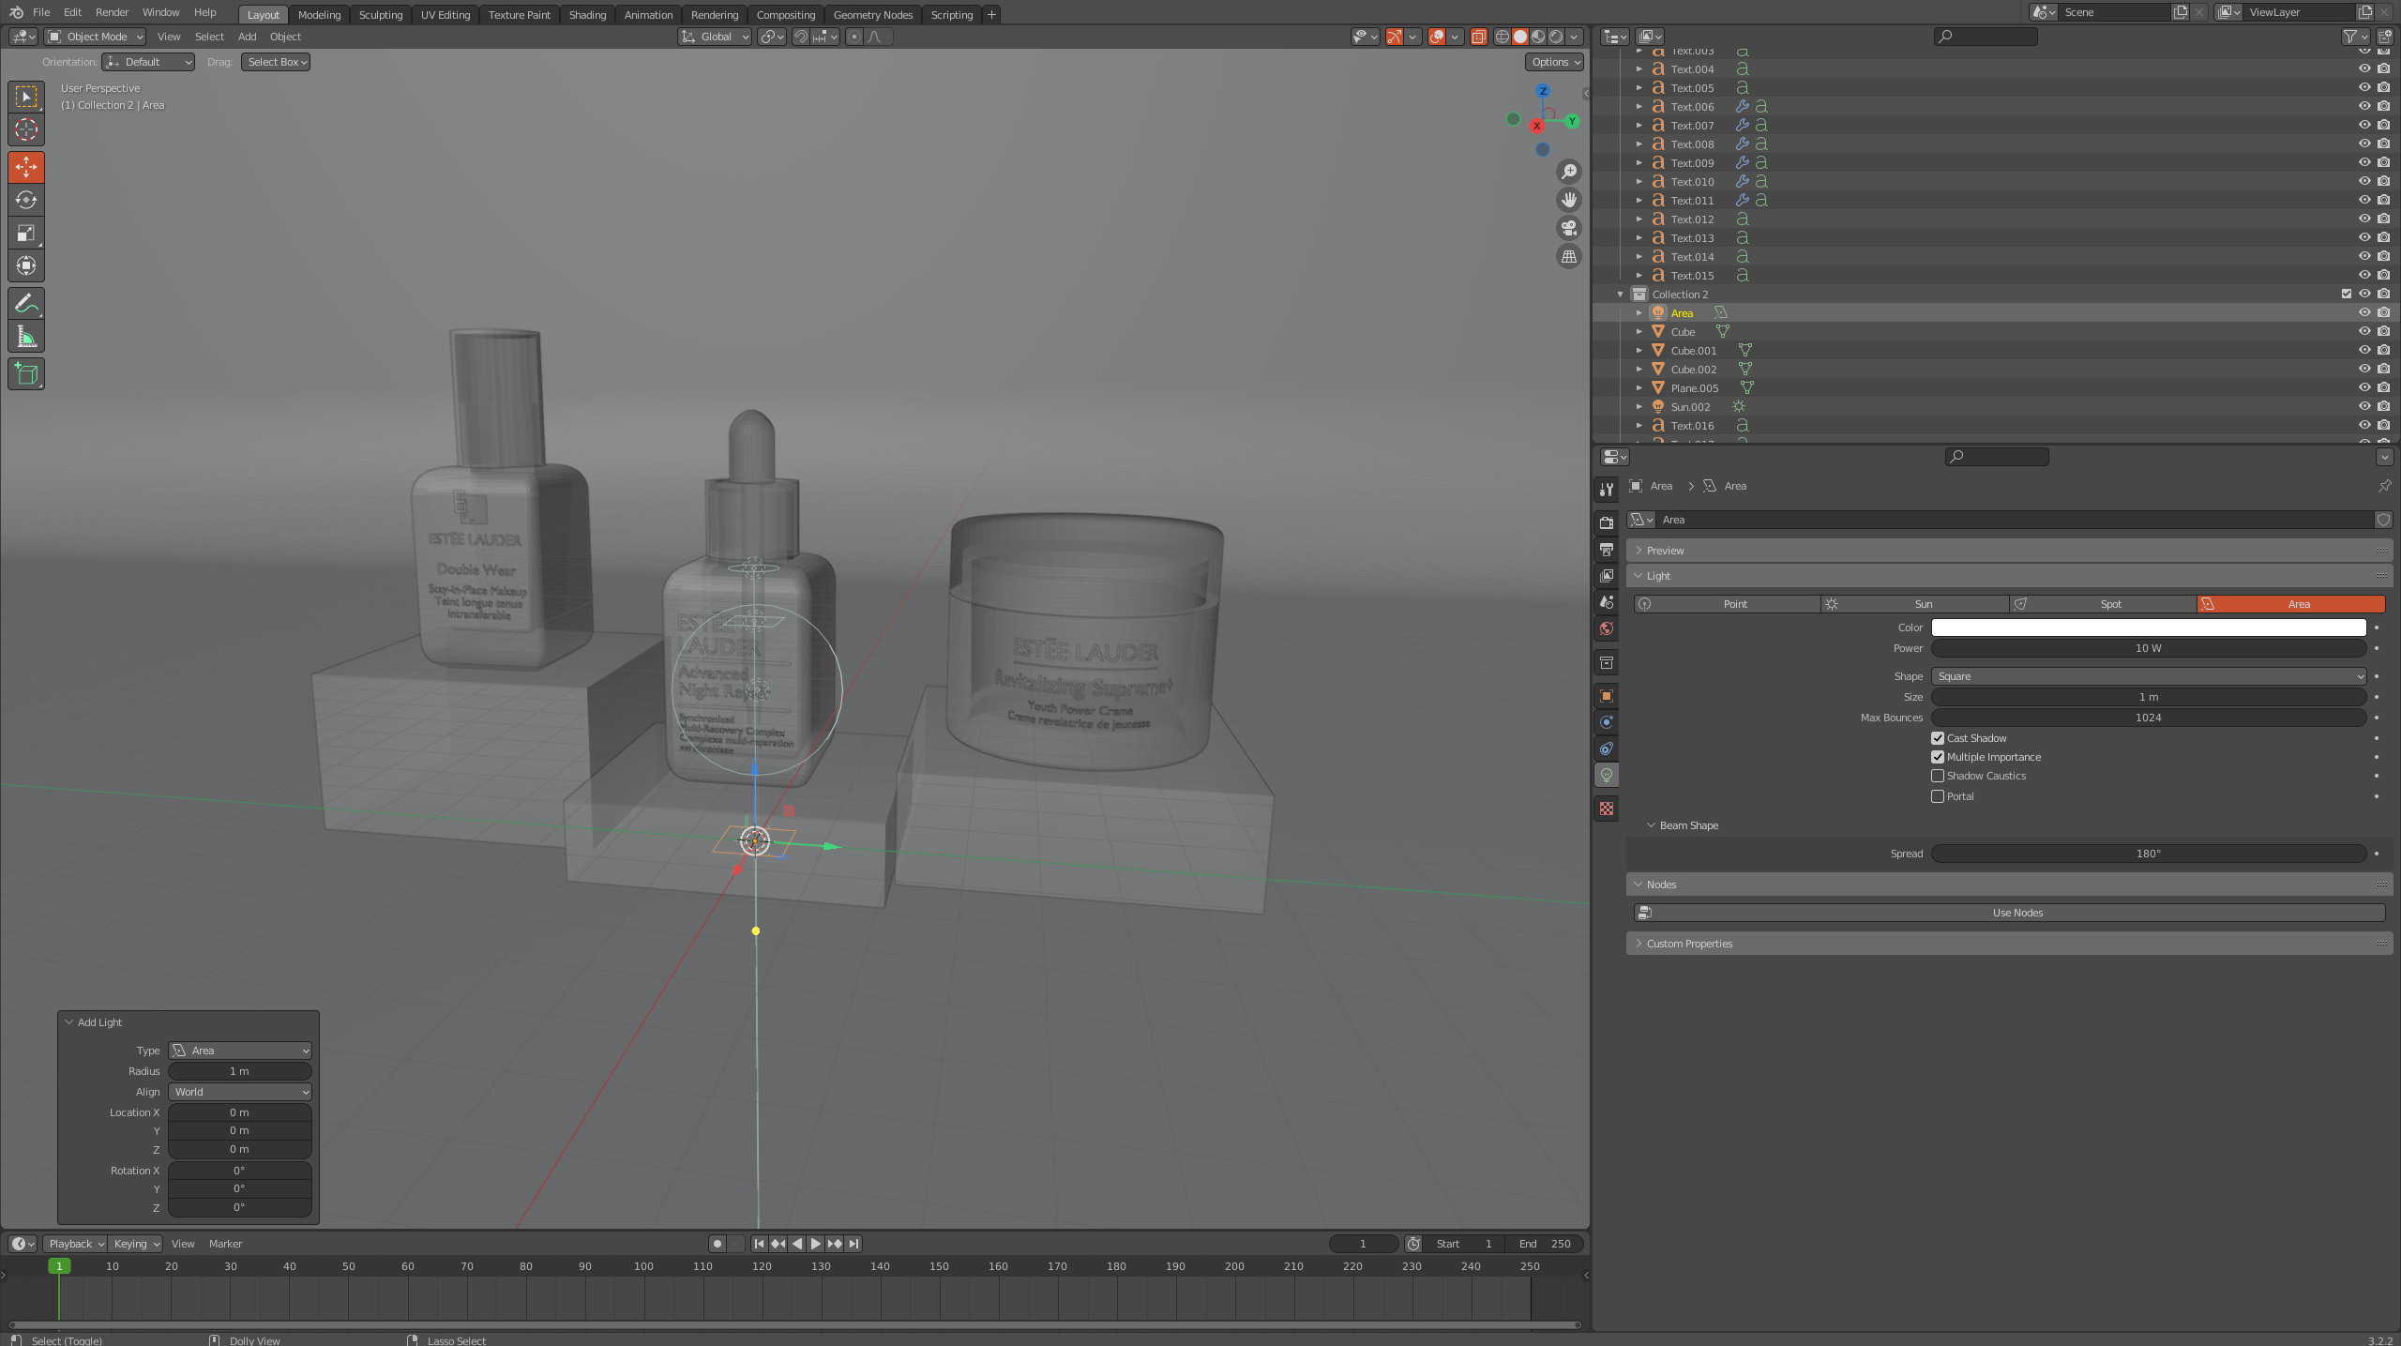The image size is (2401, 1346).
Task: Toggle the camera view icon
Action: tap(1569, 228)
